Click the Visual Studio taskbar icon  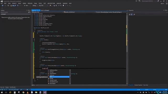pos(45,92)
